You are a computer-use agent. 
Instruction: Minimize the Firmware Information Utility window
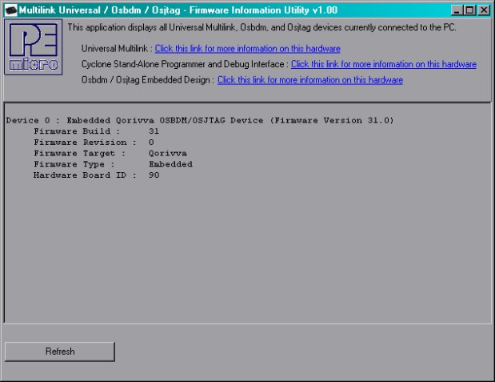point(457,10)
